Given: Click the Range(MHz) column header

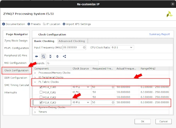Looking at the screenshot, I should pyautogui.click(x=154, y=68).
